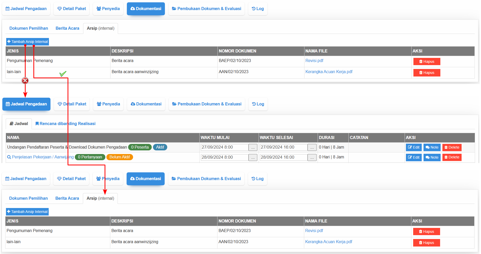Open Kerangka Acuan Kerja.pdf in the top table
The height and width of the screenshot is (254, 481).
coord(329,72)
